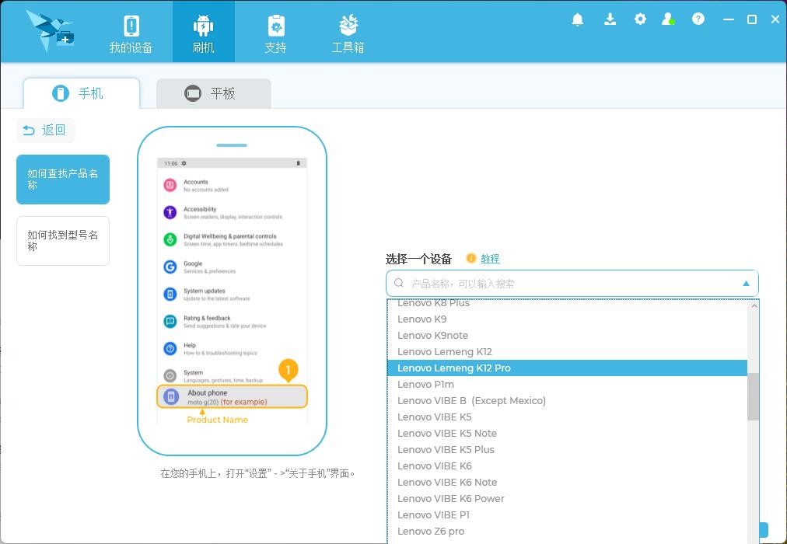Select 如何查找产品名称 guide
The image size is (787, 544).
tap(63, 180)
